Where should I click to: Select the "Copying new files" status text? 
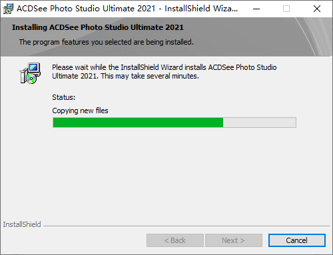80,111
